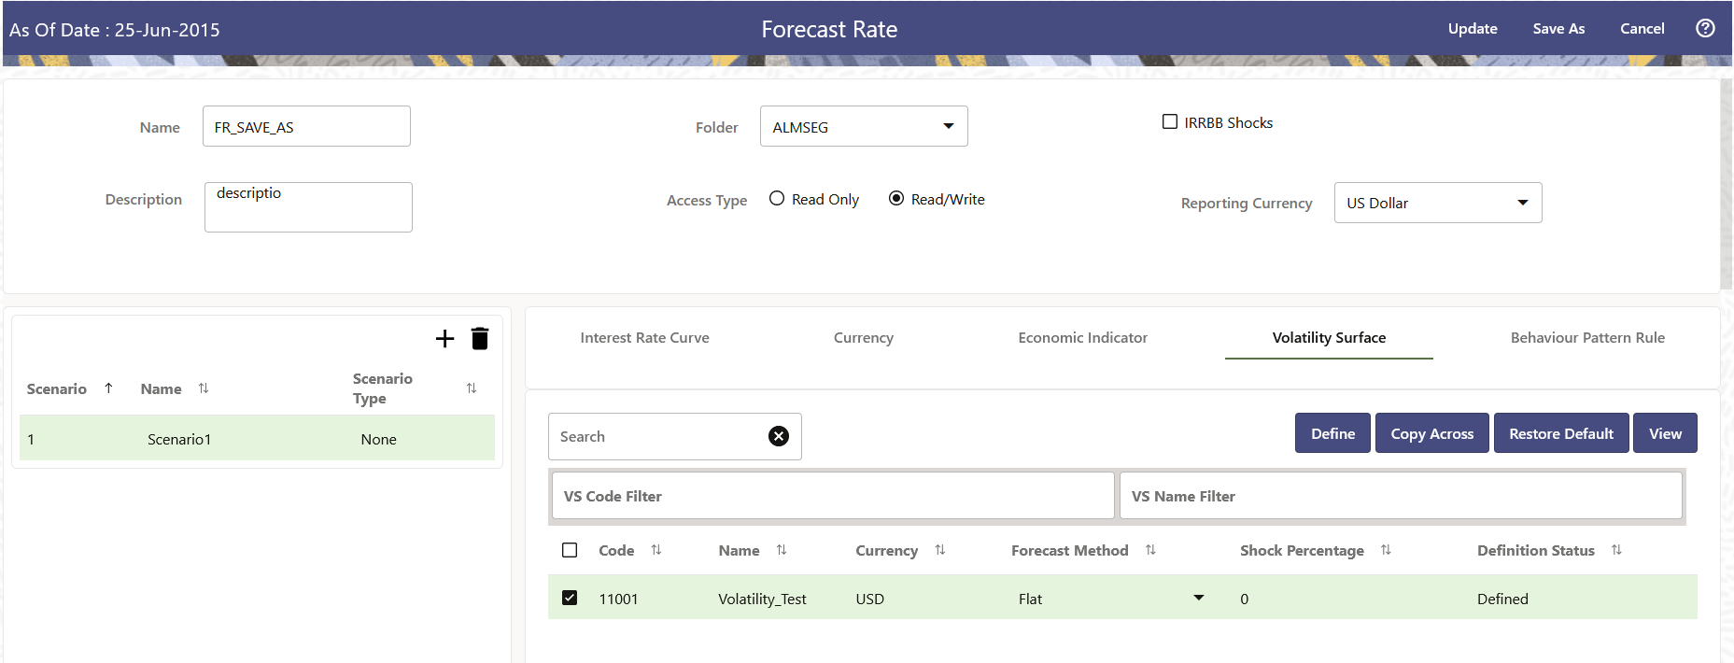
Task: Click in the Description text area
Action: pyautogui.click(x=308, y=207)
